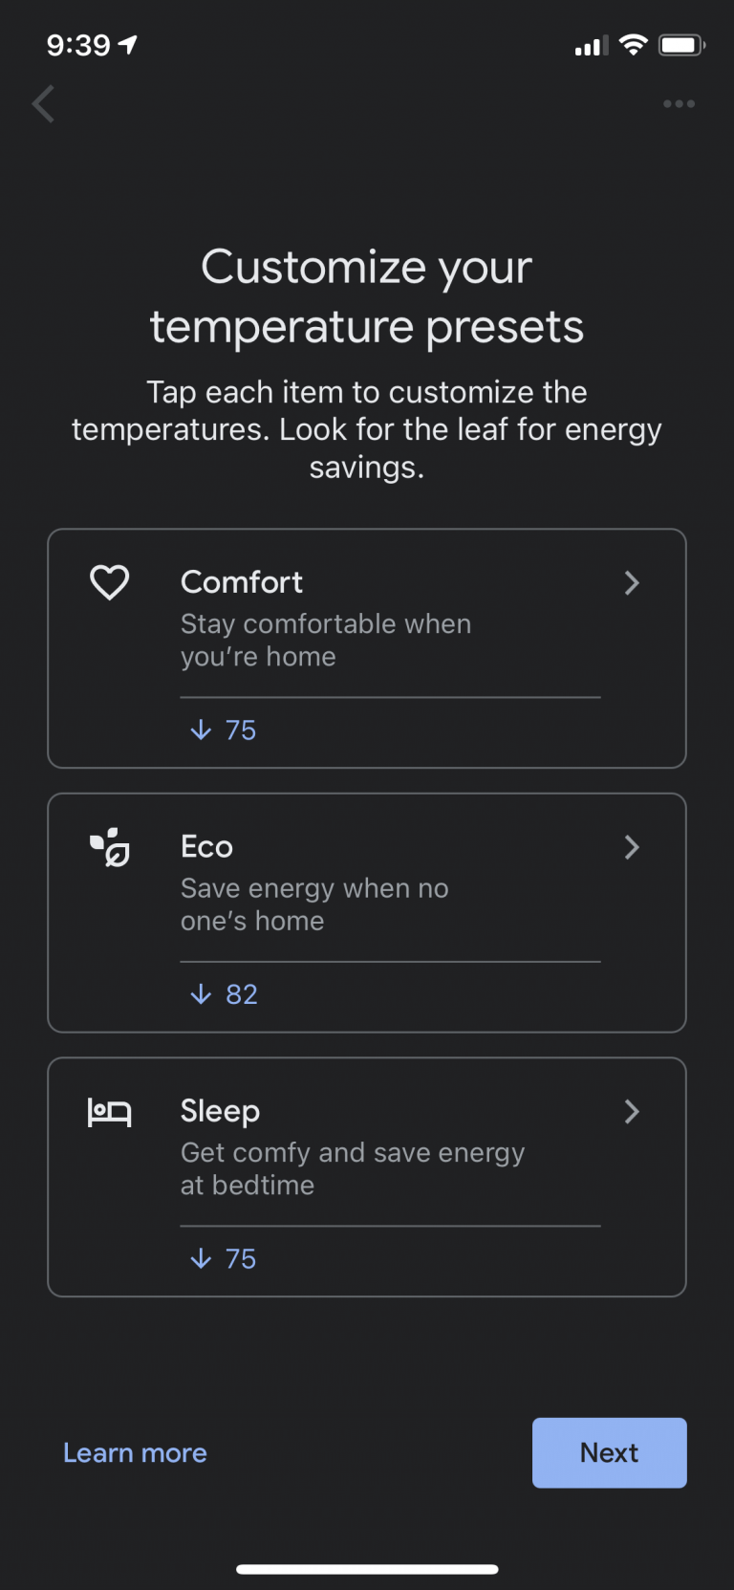Tap the home indicator bar
The height and width of the screenshot is (1590, 734).
click(367, 1567)
